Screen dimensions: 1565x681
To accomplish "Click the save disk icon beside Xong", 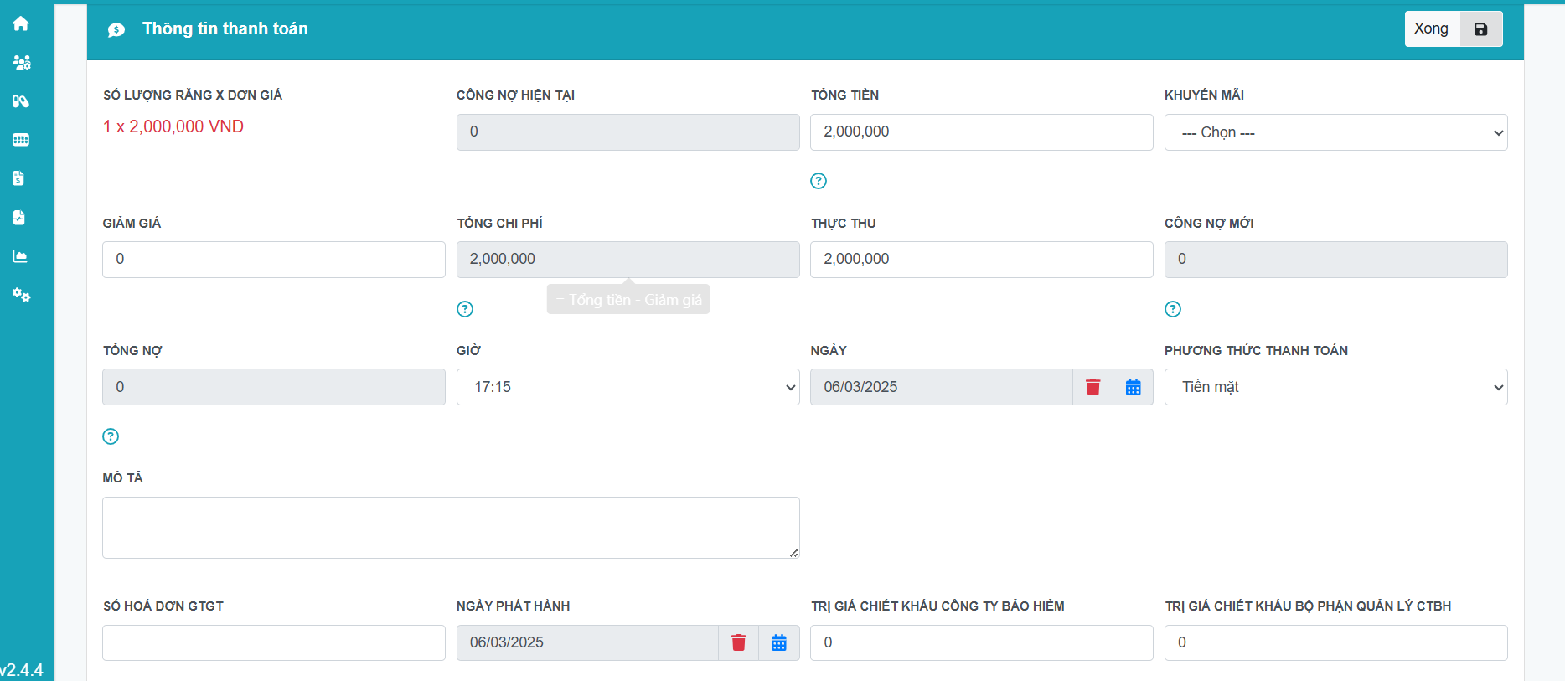I will (x=1480, y=29).
